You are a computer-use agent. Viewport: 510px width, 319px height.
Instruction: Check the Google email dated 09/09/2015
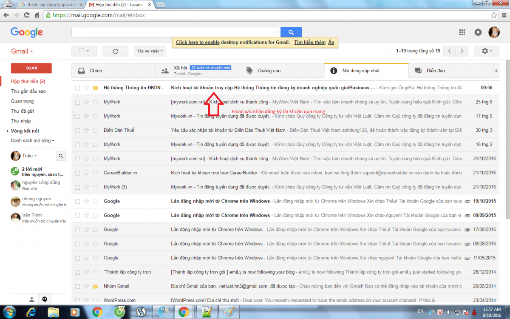point(78,215)
